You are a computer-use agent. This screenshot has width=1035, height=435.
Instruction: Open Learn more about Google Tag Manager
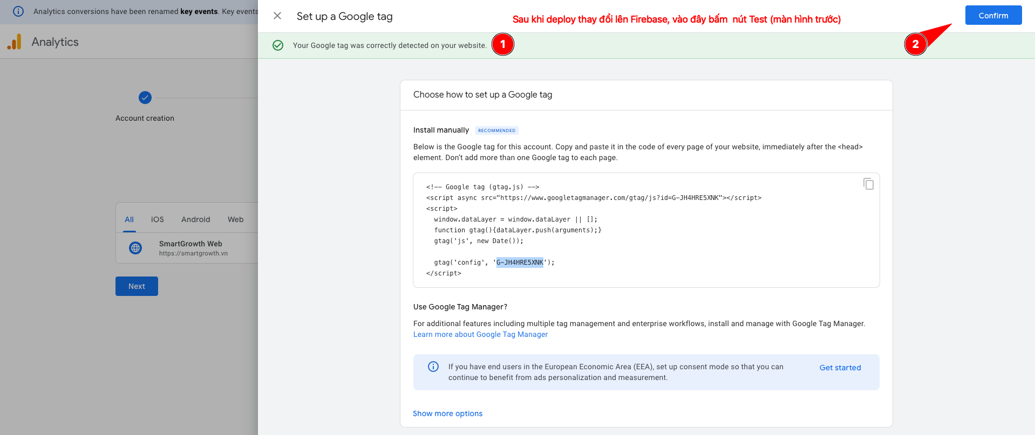pyautogui.click(x=480, y=334)
